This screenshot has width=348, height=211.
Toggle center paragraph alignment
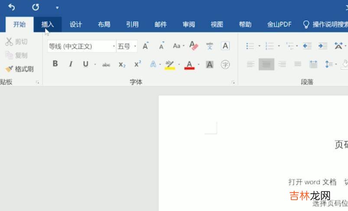[x=266, y=64]
